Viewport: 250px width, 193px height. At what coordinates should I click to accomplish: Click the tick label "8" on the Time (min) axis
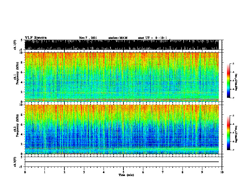(x=182, y=172)
